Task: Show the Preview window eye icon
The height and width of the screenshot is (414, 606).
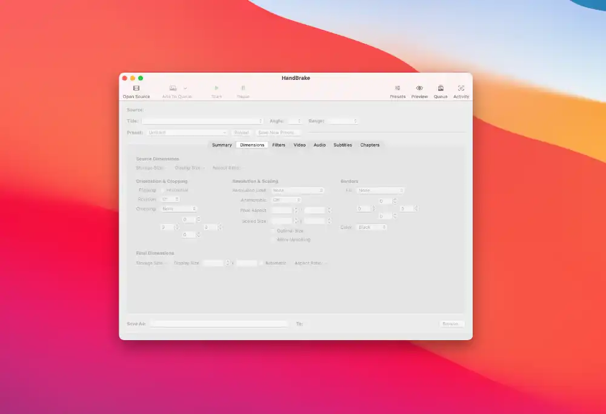Action: [419, 88]
